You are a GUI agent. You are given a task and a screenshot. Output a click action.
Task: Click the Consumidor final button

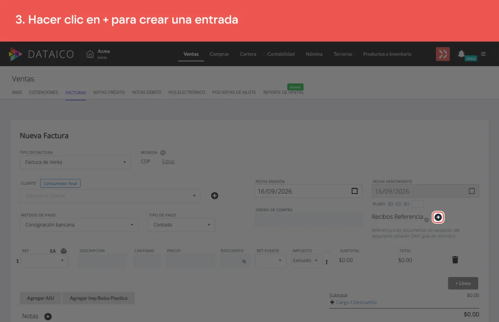60,183
